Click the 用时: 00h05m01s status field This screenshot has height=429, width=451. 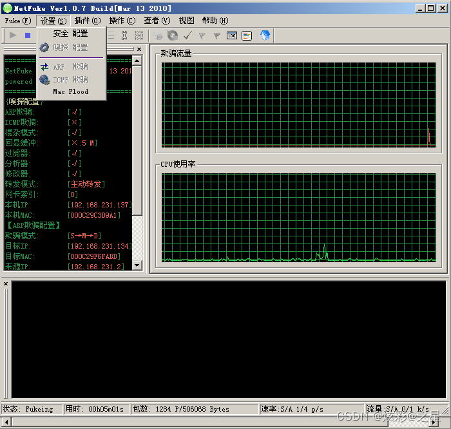(97, 409)
